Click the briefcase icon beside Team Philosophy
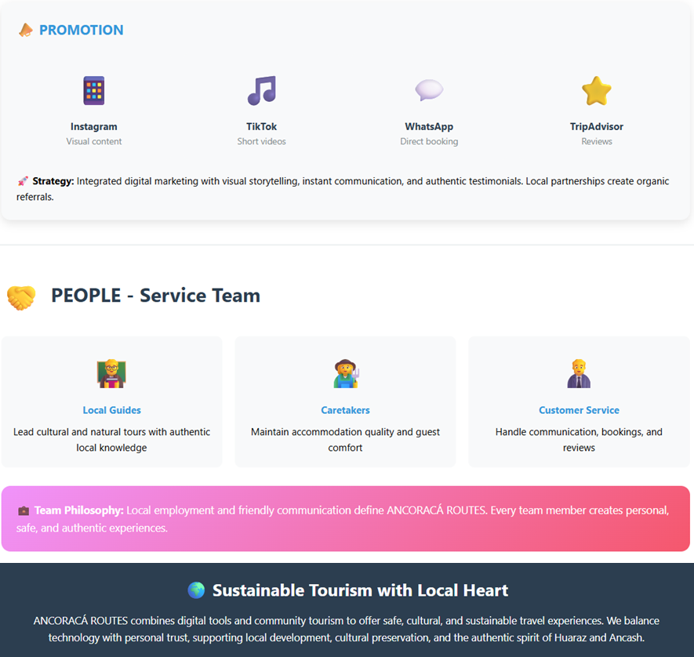 24,510
